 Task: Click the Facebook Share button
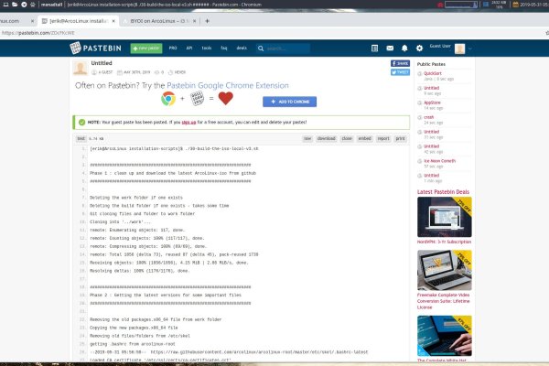(402, 63)
